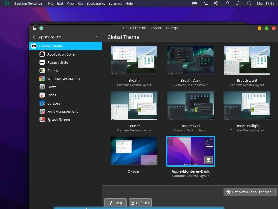Select the Breath Dark theme thumbnail
Image resolution: width=278 pixels, height=209 pixels.
(191, 60)
